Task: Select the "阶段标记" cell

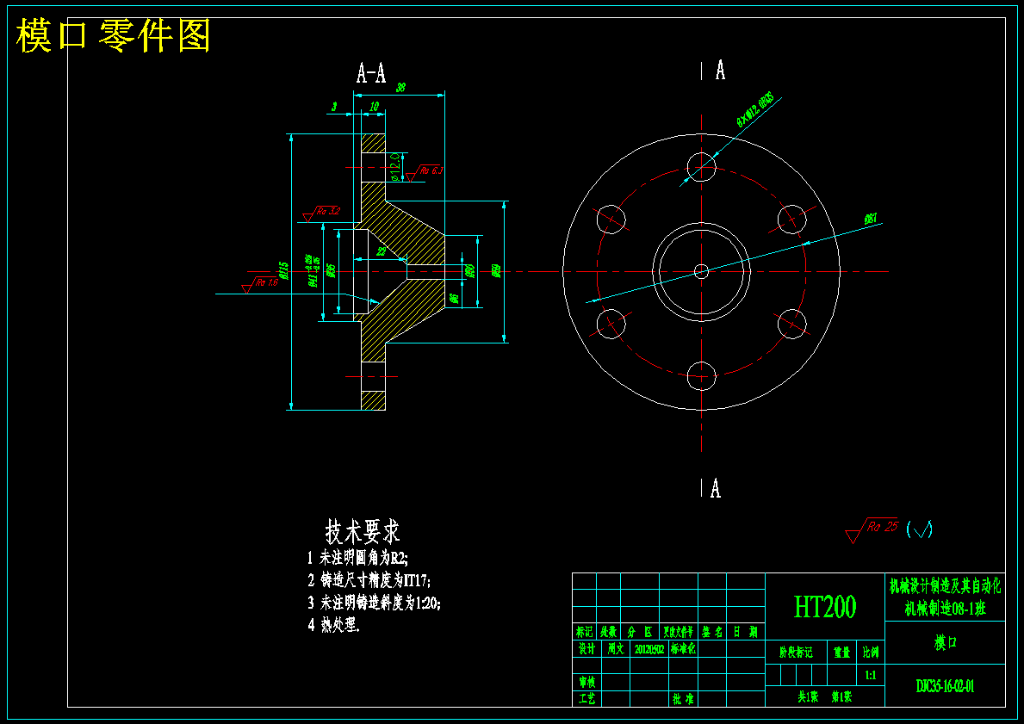Action: click(x=796, y=653)
